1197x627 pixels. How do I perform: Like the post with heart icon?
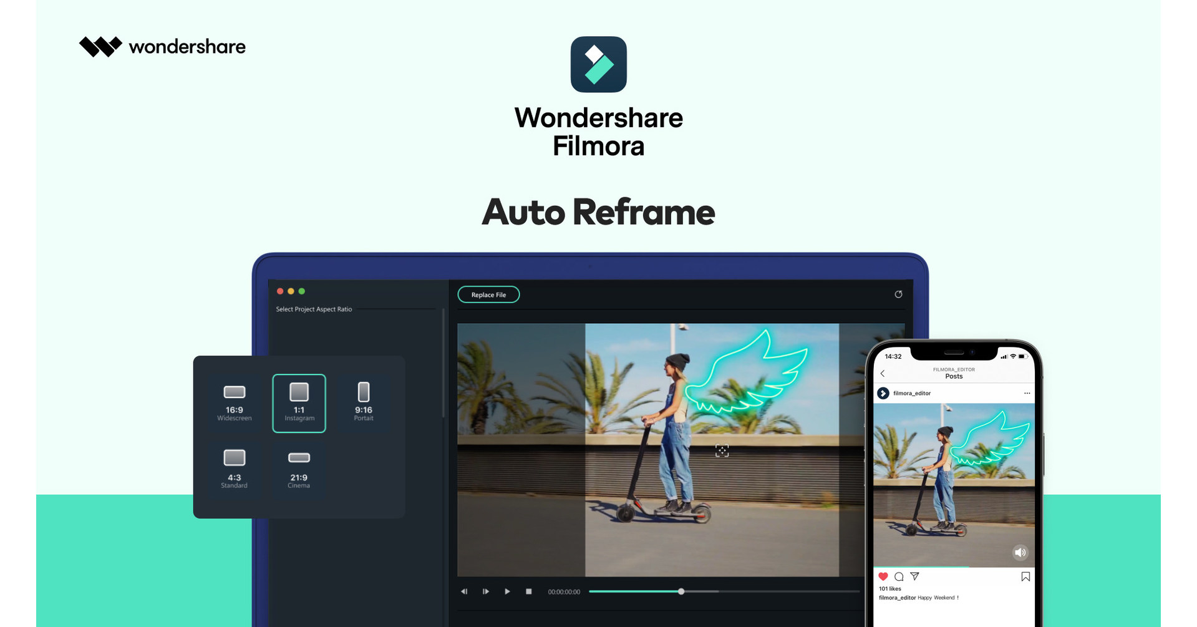pyautogui.click(x=883, y=576)
